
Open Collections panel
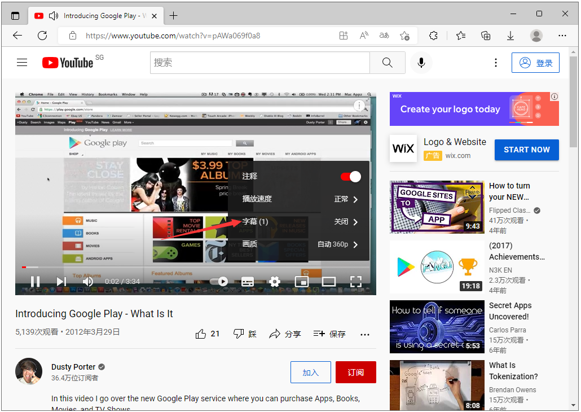click(x=486, y=36)
